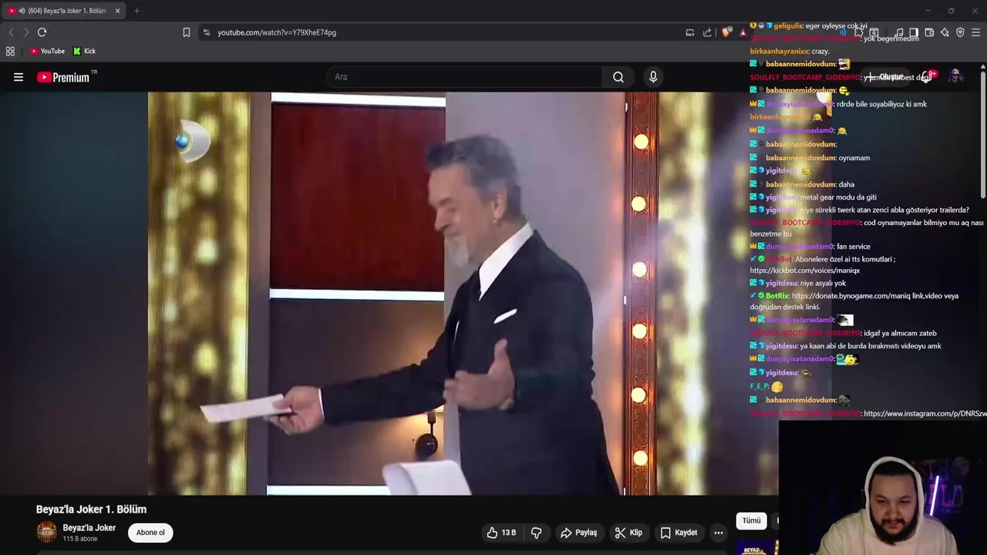
Task: Open the Beyaz'la Joker channel name
Action: 89,528
